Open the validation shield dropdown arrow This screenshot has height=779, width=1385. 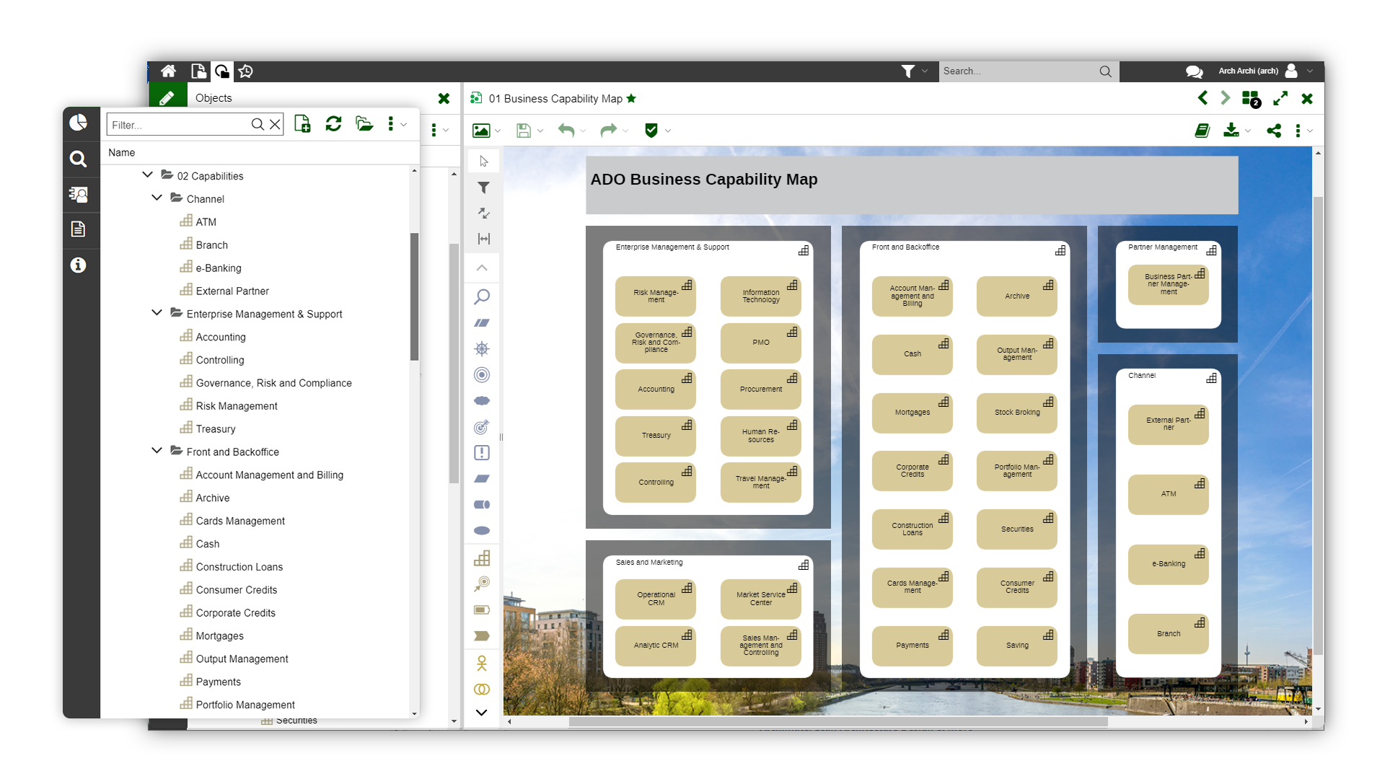coord(668,131)
